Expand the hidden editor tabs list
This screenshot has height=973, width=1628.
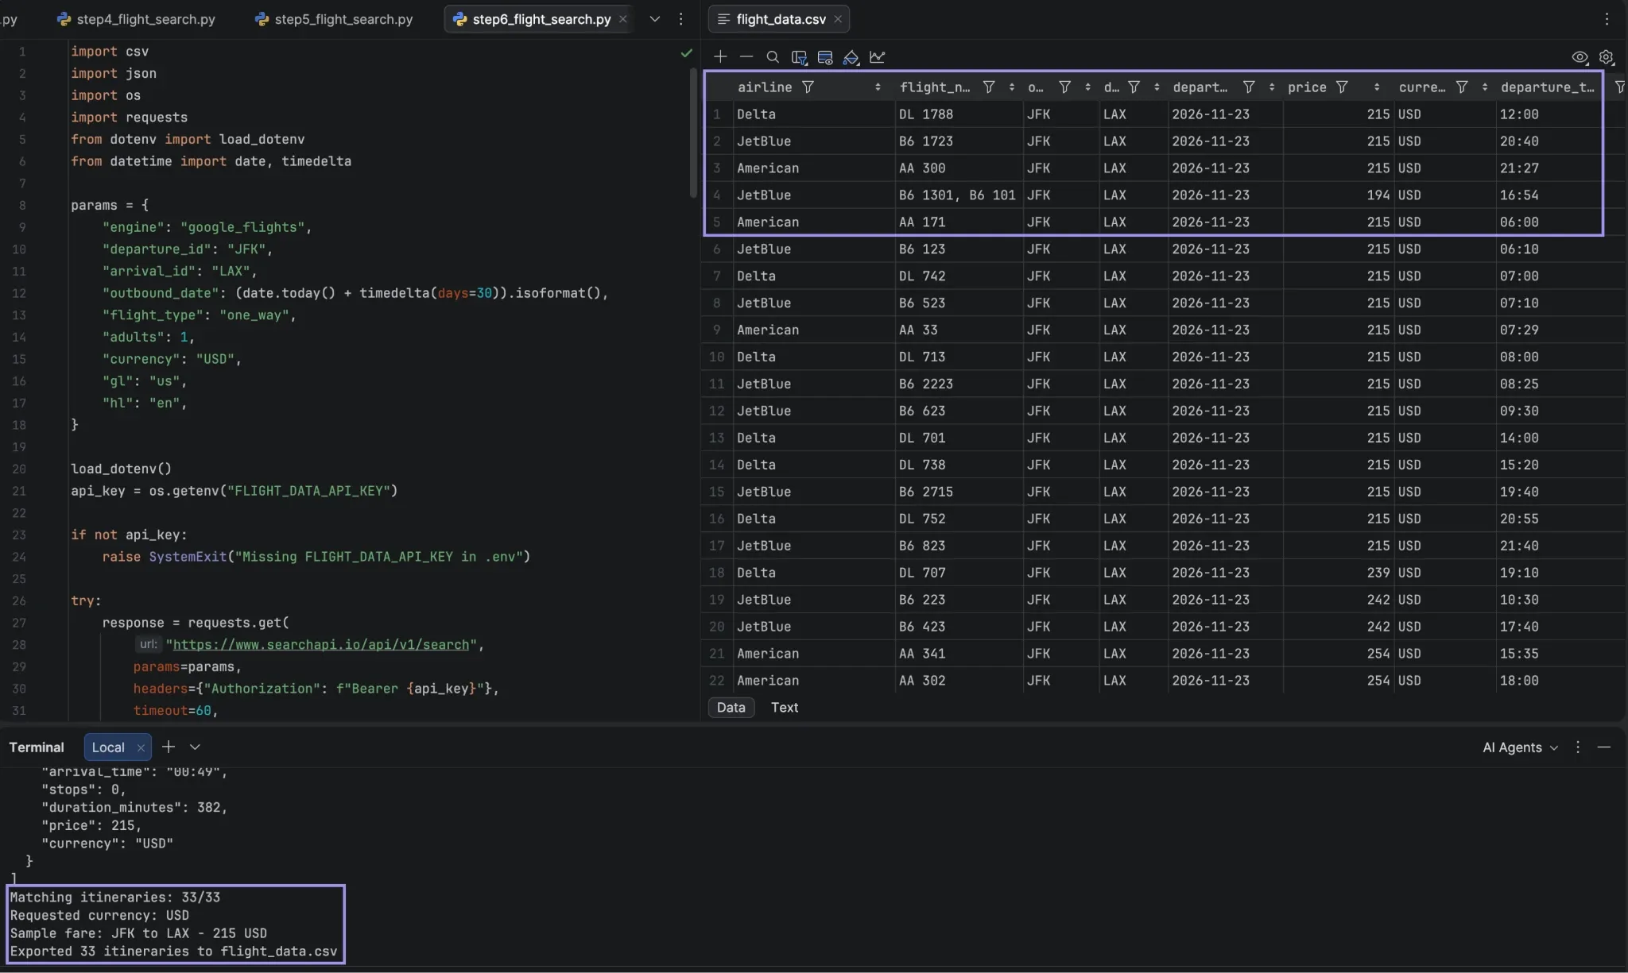click(654, 19)
